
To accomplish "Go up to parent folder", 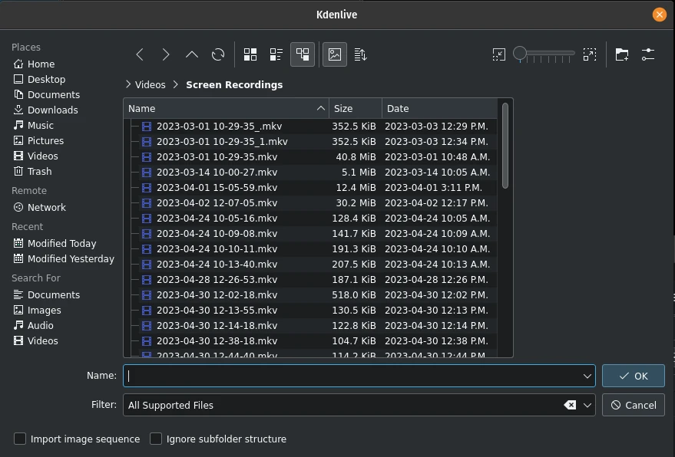I will click(192, 54).
